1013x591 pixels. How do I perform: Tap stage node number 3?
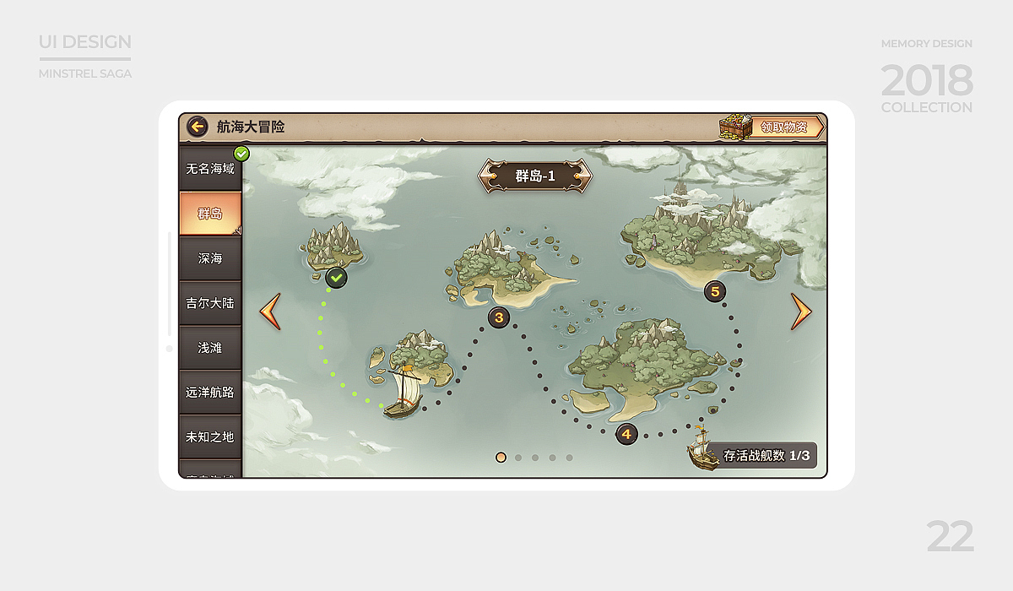pos(499,317)
